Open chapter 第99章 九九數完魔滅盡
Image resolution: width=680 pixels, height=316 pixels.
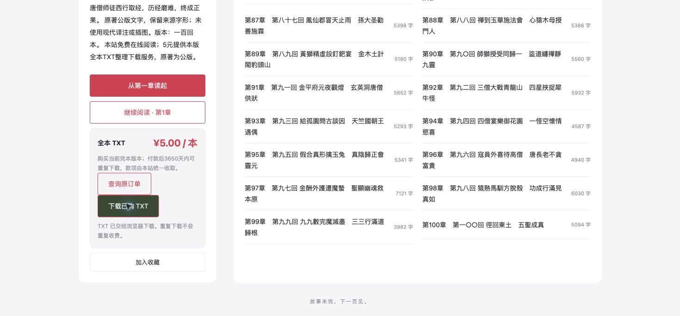[x=329, y=227]
